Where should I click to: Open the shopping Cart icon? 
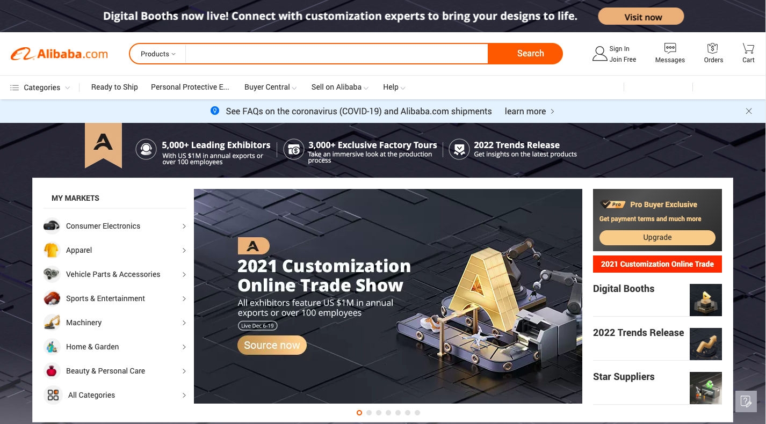(x=748, y=48)
